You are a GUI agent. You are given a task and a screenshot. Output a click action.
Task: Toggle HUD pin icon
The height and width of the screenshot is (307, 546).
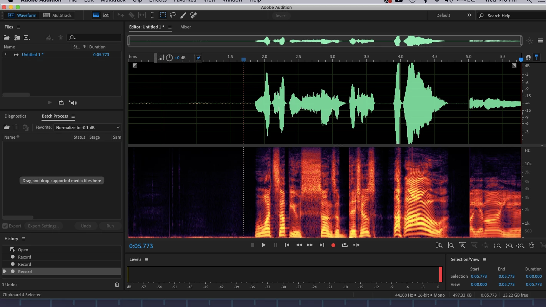tap(198, 58)
